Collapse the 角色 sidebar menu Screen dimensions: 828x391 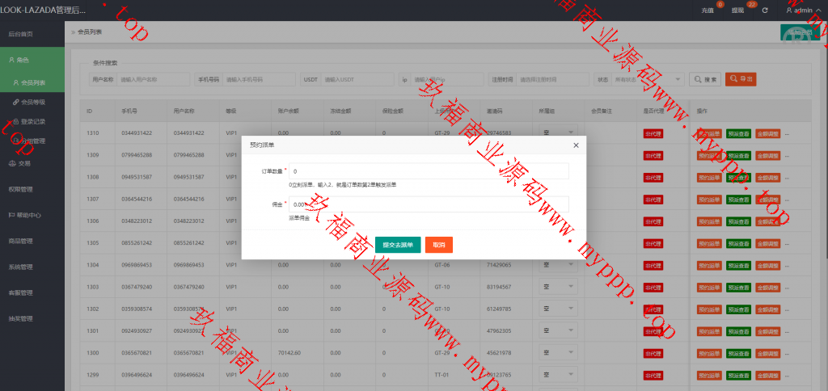pyautogui.click(x=32, y=60)
